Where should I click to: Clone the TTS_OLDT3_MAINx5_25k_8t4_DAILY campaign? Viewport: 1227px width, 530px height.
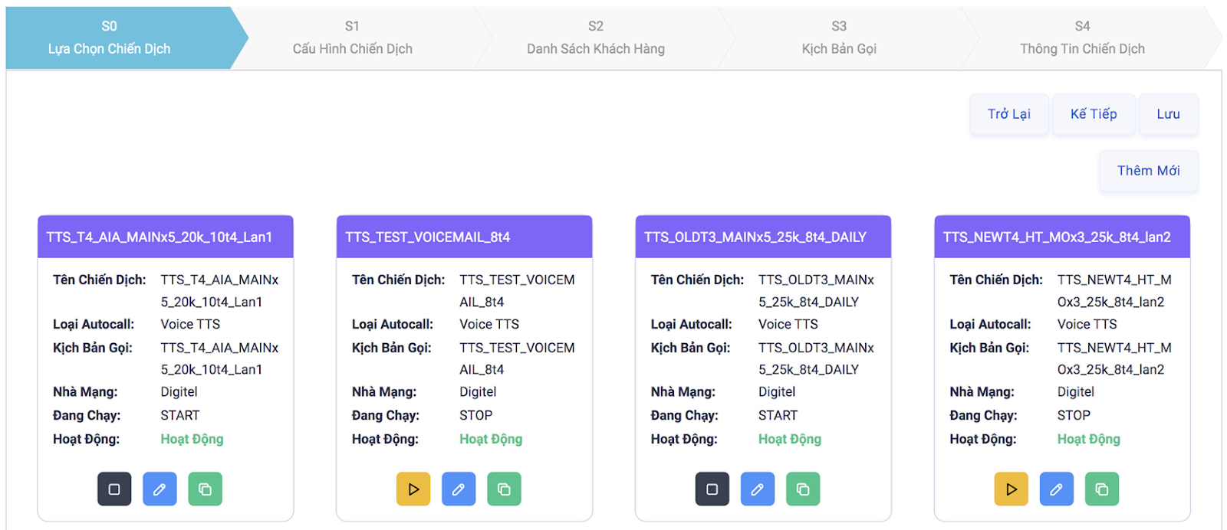click(x=803, y=489)
